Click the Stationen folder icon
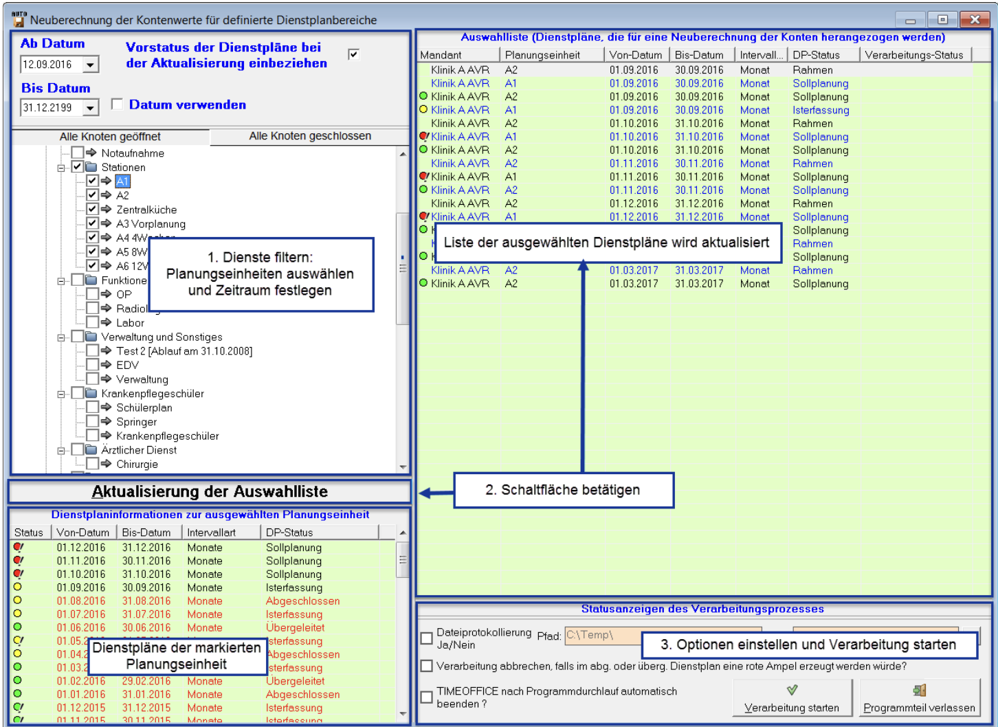 (91, 167)
